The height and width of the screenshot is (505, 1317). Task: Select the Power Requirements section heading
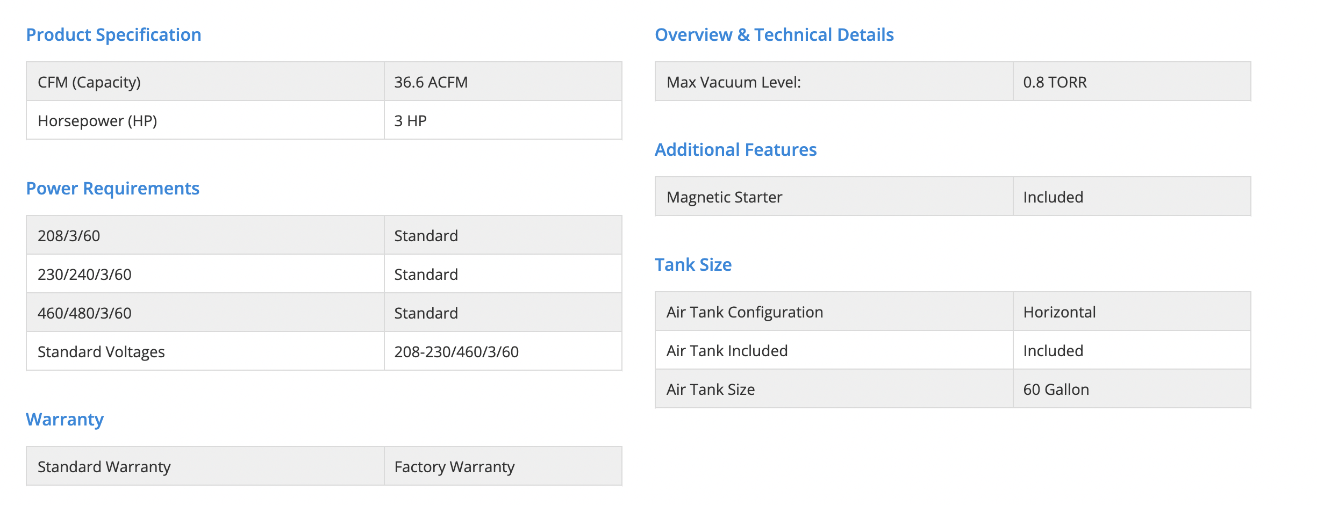[112, 189]
